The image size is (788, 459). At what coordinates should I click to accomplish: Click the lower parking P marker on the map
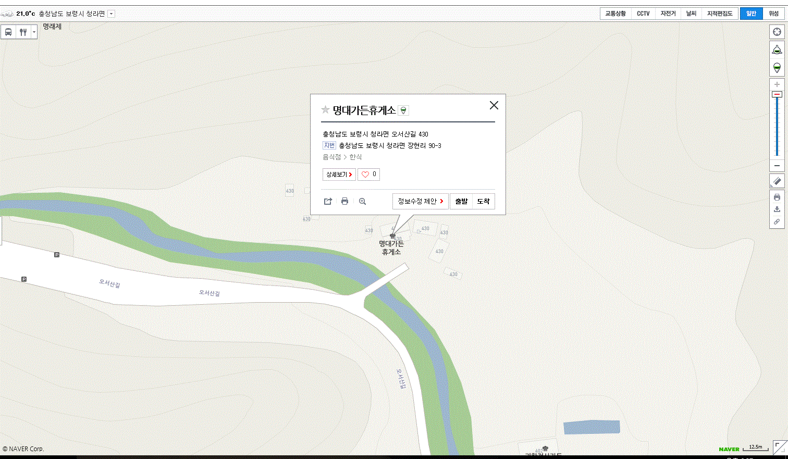[24, 279]
